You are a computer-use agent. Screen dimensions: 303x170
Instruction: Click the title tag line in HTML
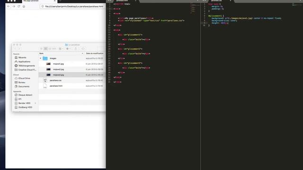point(136,18)
